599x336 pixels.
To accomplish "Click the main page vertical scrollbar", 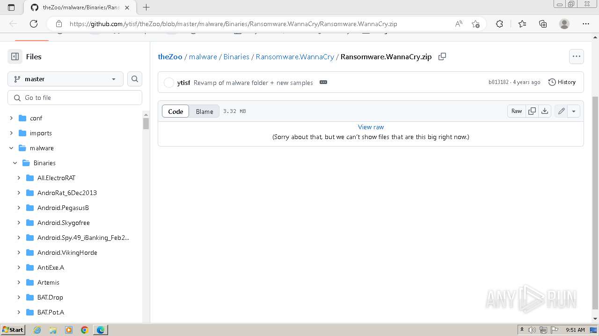I will click(x=595, y=203).
